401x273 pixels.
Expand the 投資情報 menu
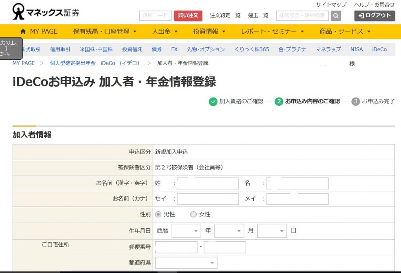coord(209,31)
